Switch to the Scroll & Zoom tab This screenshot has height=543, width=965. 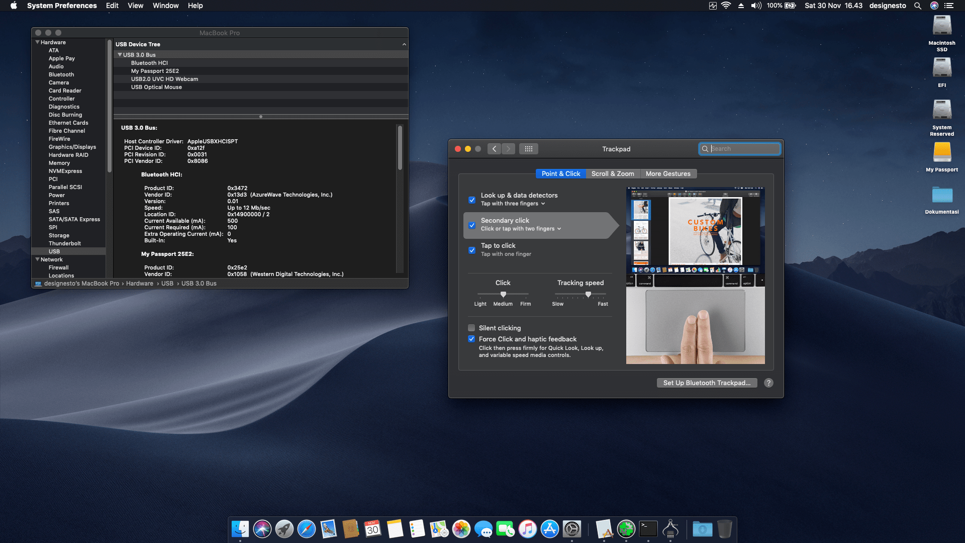(x=613, y=173)
